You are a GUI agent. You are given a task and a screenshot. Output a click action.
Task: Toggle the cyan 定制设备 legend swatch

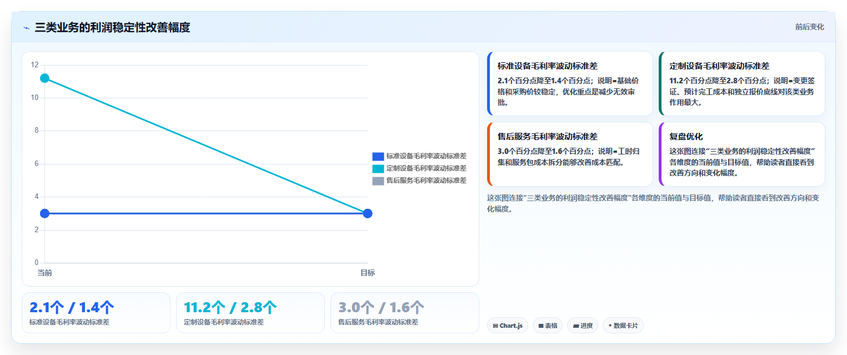click(378, 168)
